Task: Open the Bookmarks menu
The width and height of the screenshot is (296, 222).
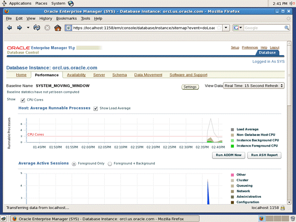Action: coord(66,18)
